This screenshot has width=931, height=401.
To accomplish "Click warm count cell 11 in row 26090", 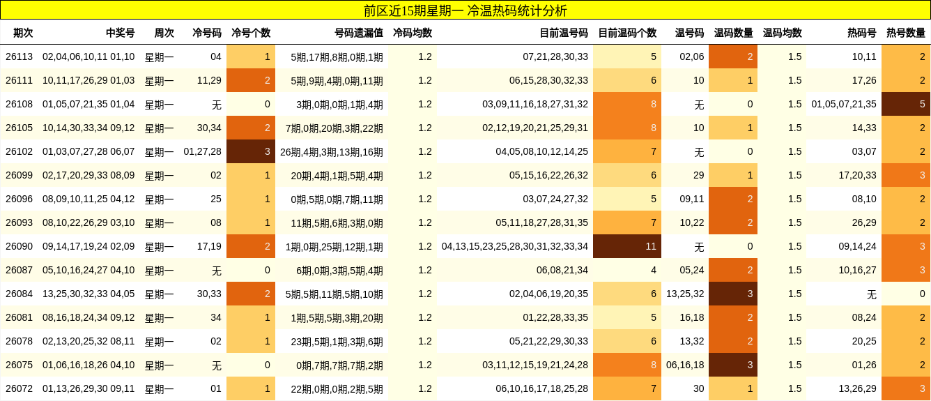I will 627,246.
